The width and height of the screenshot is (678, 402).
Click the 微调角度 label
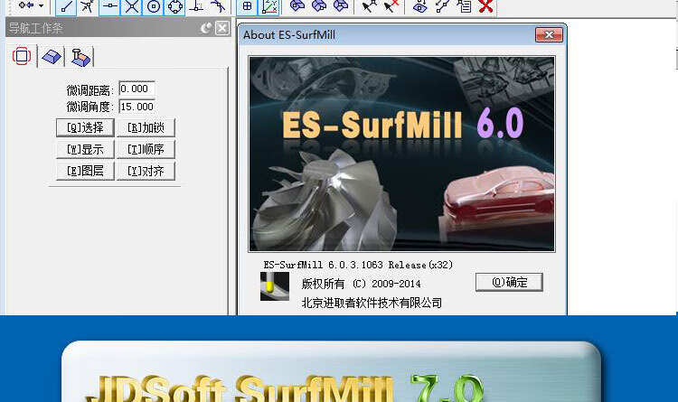coord(89,107)
